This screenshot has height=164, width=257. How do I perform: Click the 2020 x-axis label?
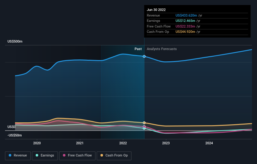[37, 143]
